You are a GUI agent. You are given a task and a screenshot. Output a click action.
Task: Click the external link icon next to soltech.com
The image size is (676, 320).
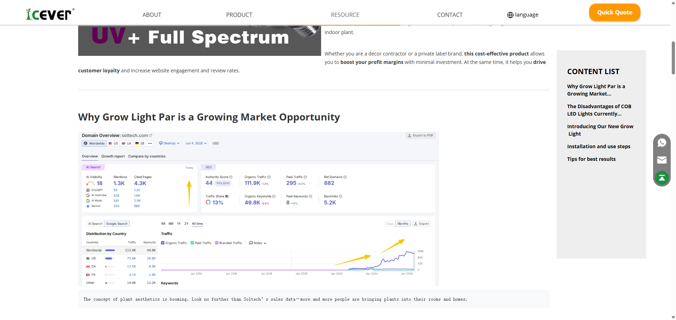pos(151,135)
